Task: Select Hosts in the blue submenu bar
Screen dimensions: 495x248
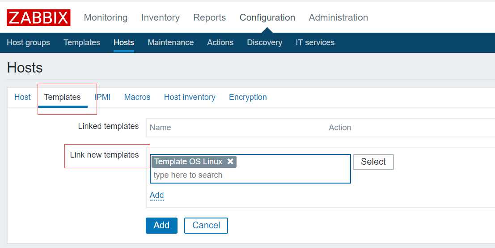Action: (124, 43)
